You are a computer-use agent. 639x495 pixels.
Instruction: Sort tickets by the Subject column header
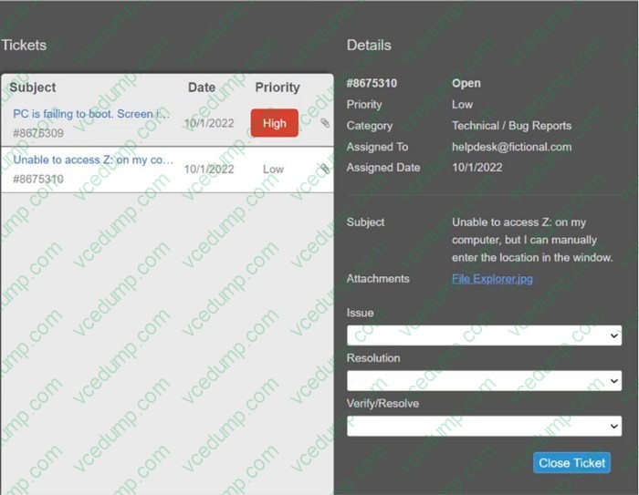click(x=33, y=88)
